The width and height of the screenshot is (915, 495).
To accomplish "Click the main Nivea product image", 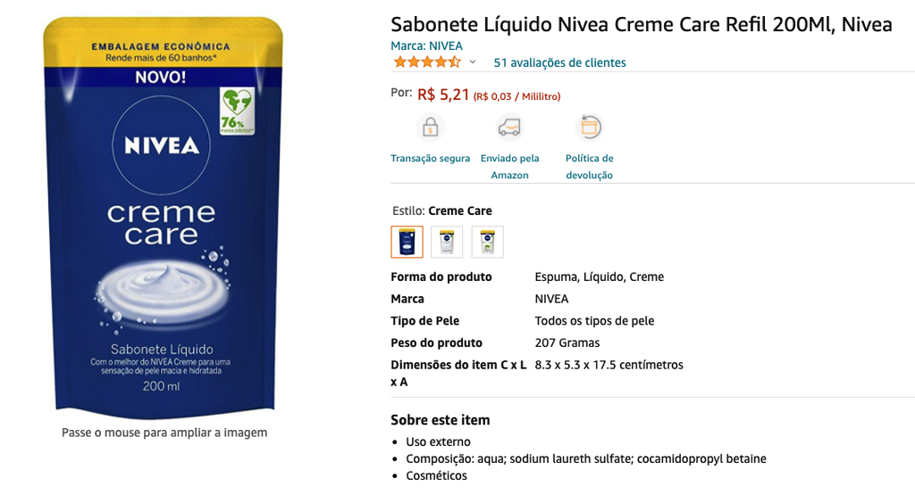I will coord(163,217).
